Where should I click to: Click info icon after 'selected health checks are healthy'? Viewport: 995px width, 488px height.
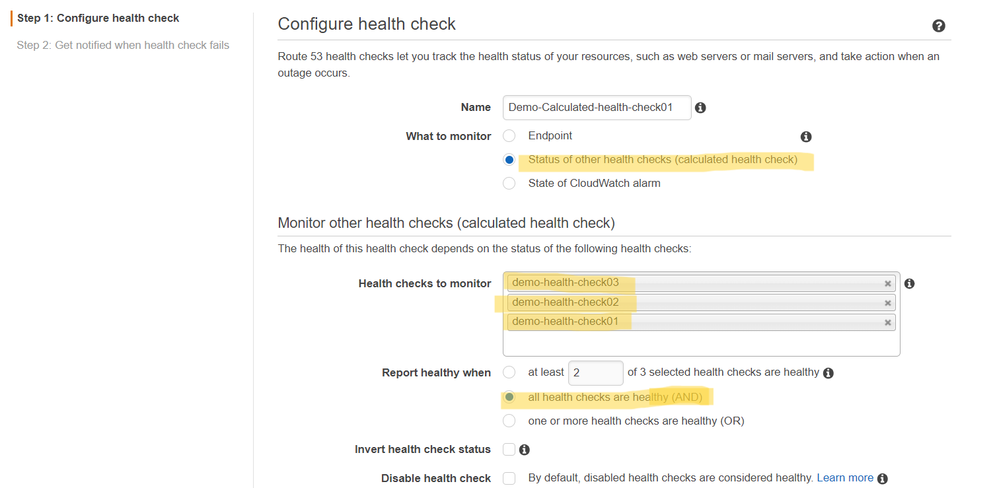(829, 373)
